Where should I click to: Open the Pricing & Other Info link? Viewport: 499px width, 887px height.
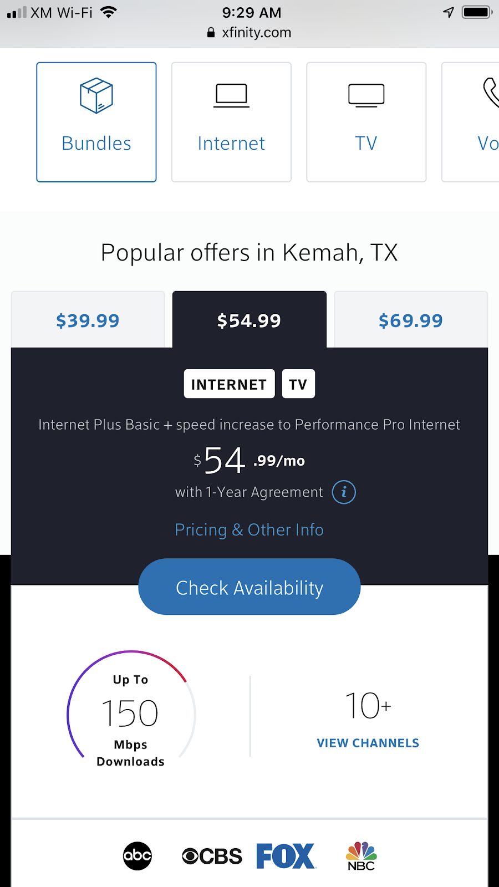click(x=249, y=530)
